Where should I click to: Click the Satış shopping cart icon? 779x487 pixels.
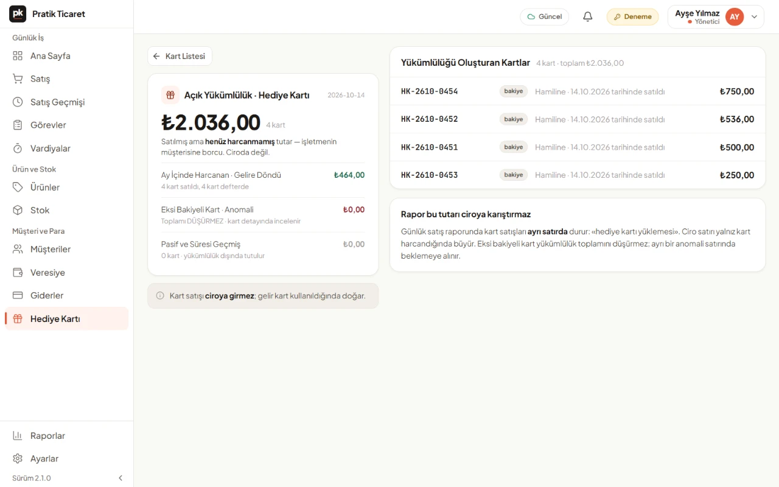18,79
